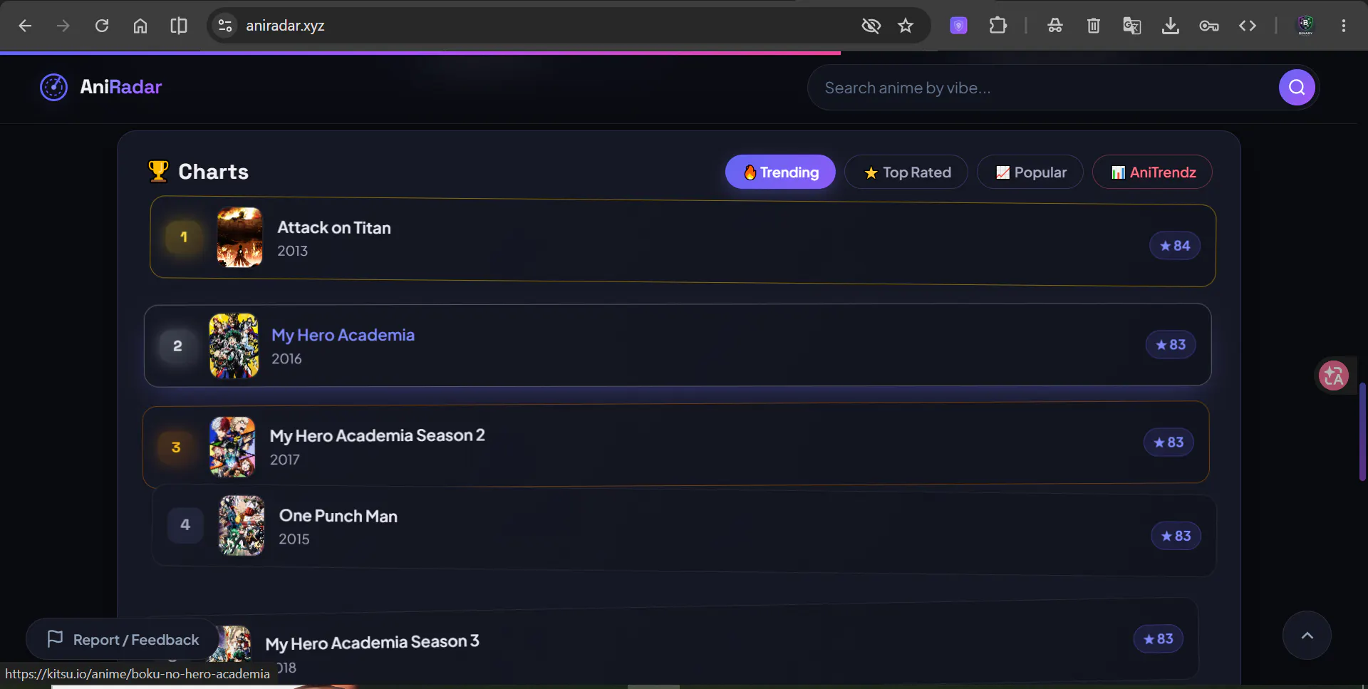The height and width of the screenshot is (689, 1368).
Task: Open the extensions puzzle icon
Action: tap(998, 26)
